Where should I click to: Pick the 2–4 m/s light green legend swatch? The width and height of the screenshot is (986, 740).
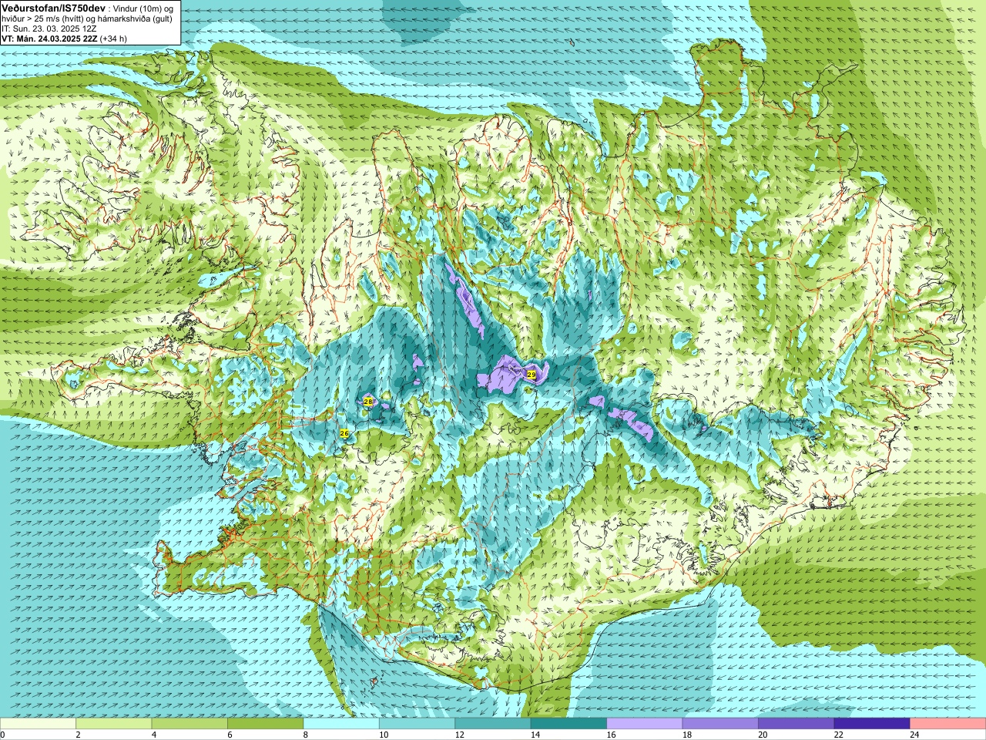click(x=114, y=723)
